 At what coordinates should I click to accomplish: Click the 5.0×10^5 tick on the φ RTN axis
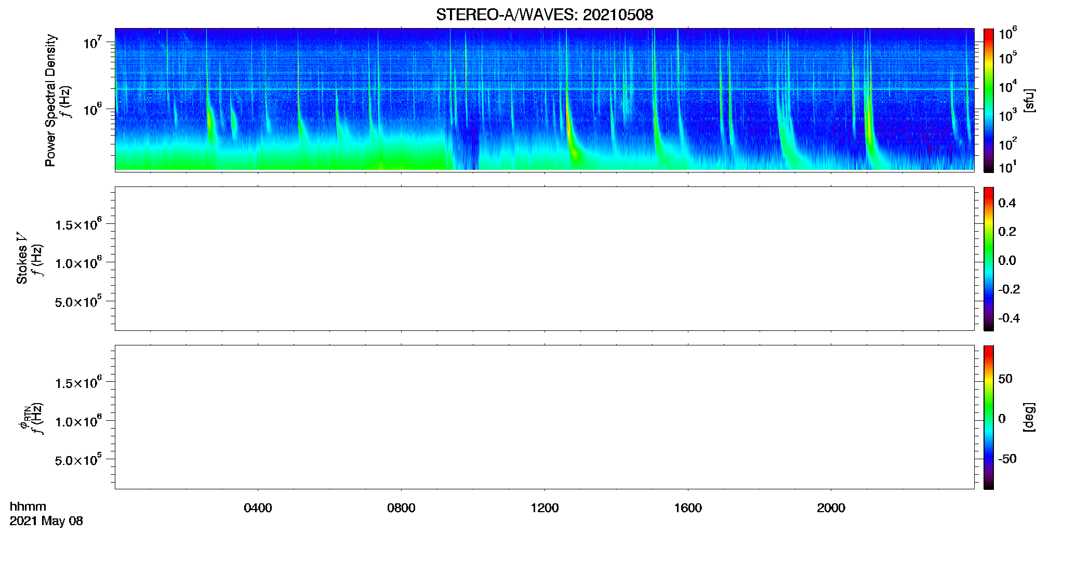(x=78, y=460)
